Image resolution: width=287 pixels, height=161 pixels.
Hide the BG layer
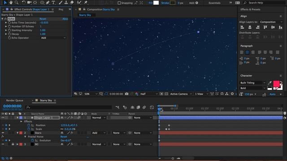3,144
